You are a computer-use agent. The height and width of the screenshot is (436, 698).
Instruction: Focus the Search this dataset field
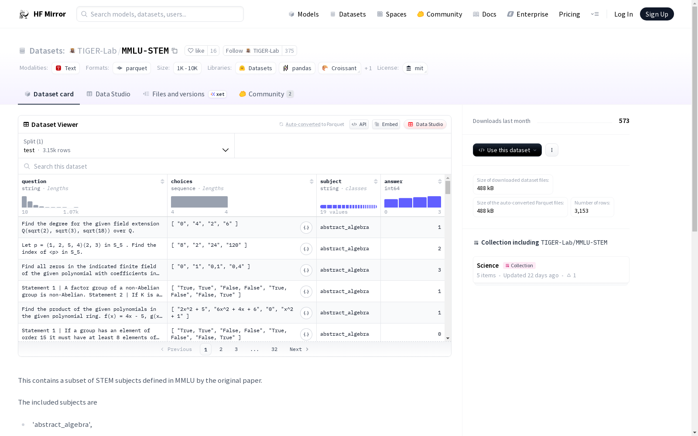(235, 166)
